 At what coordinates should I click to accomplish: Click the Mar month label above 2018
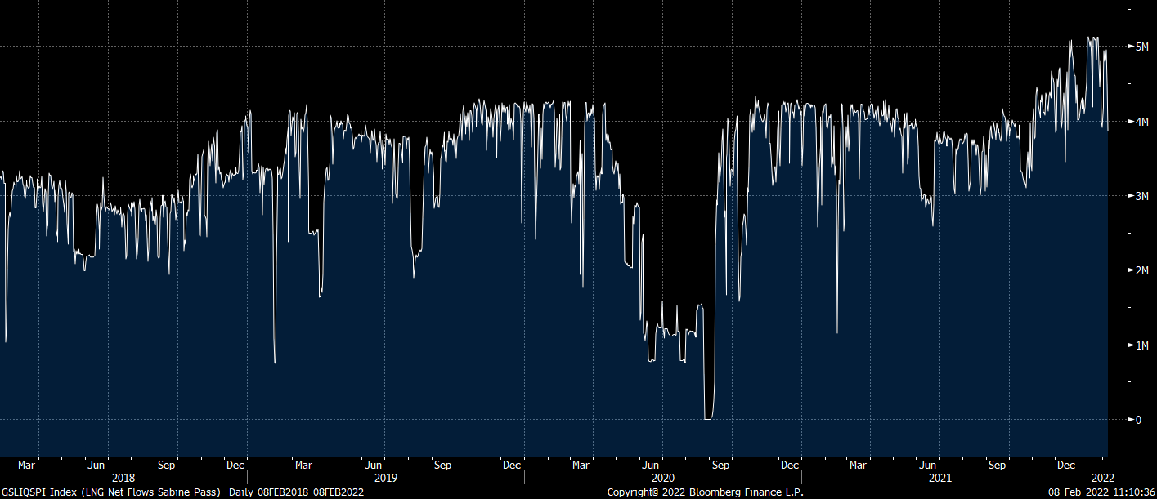click(27, 465)
